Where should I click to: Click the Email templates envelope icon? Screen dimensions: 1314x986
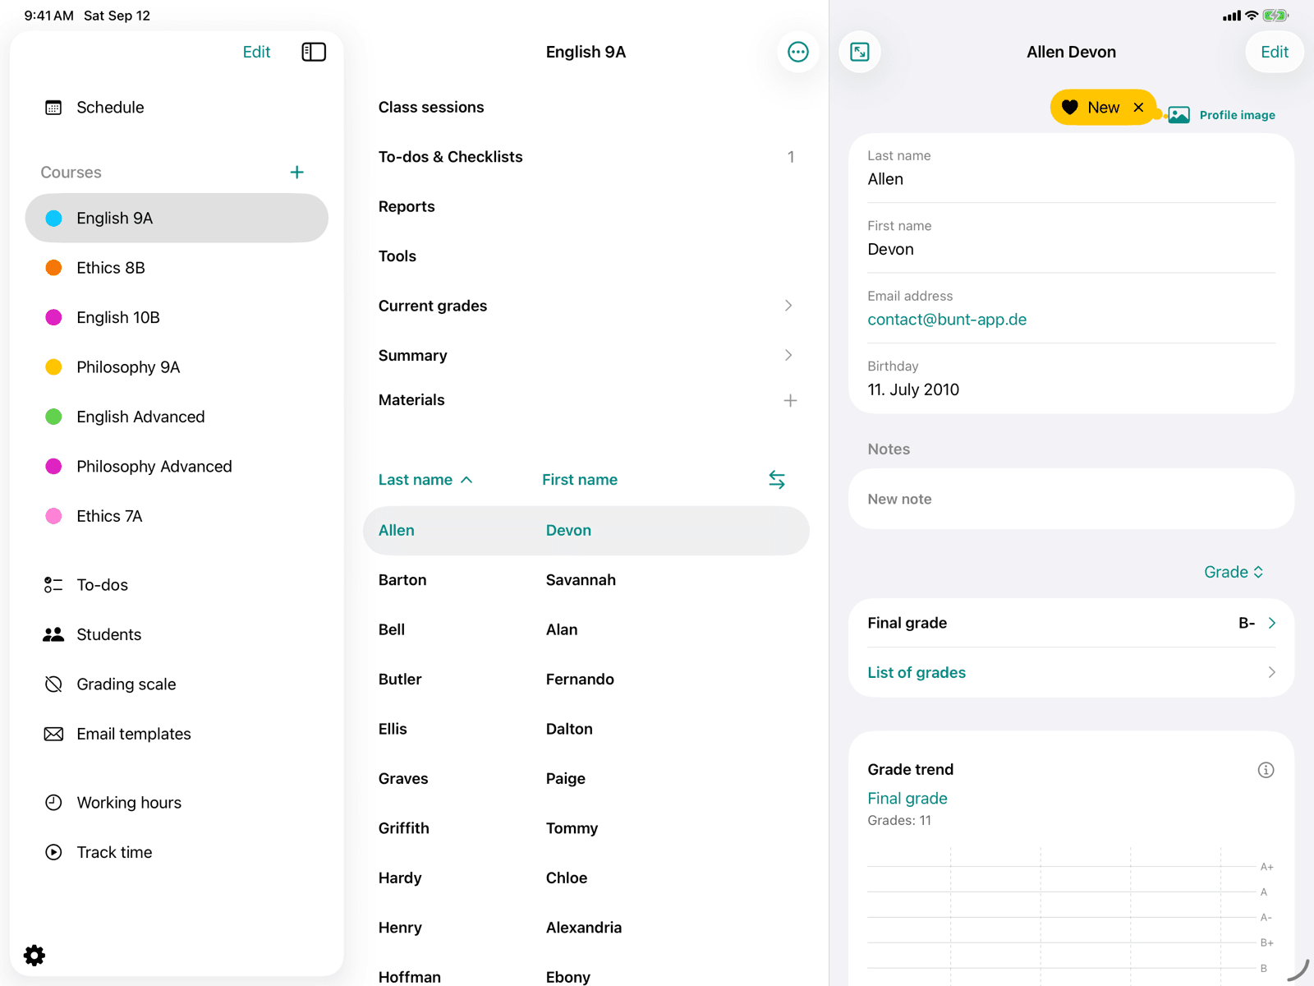[x=53, y=735]
